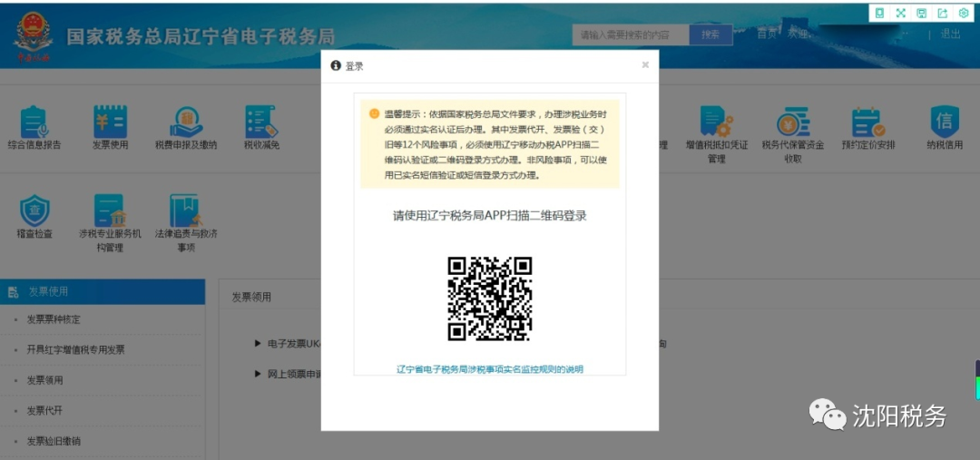Click the tax bureau emblem logo
The image size is (980, 460).
pos(34,37)
